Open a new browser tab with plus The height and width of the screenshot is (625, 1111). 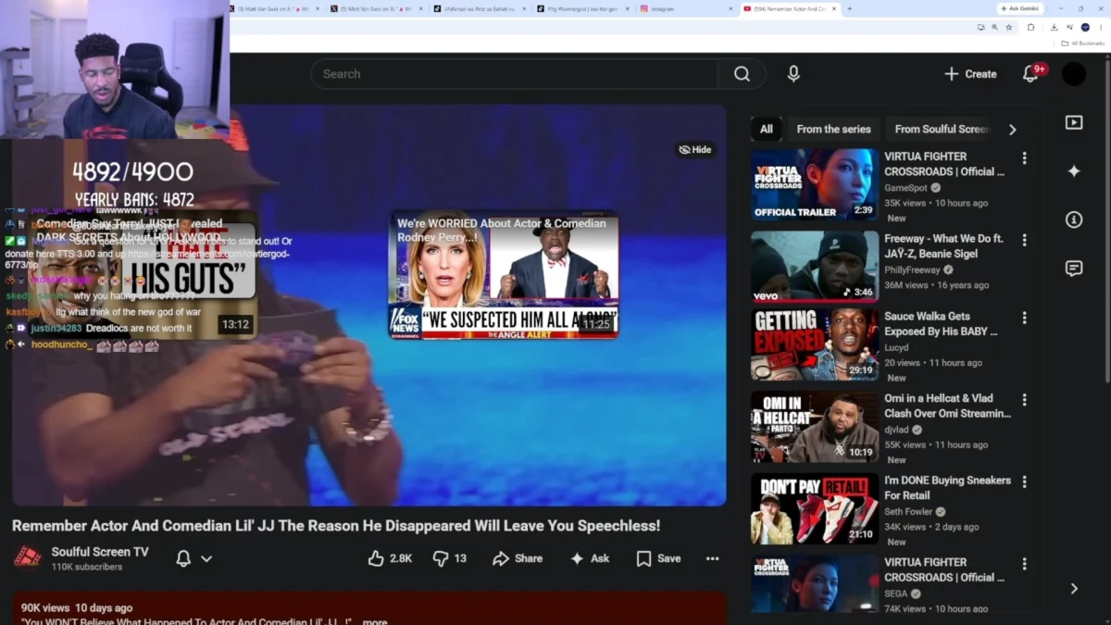click(x=850, y=8)
